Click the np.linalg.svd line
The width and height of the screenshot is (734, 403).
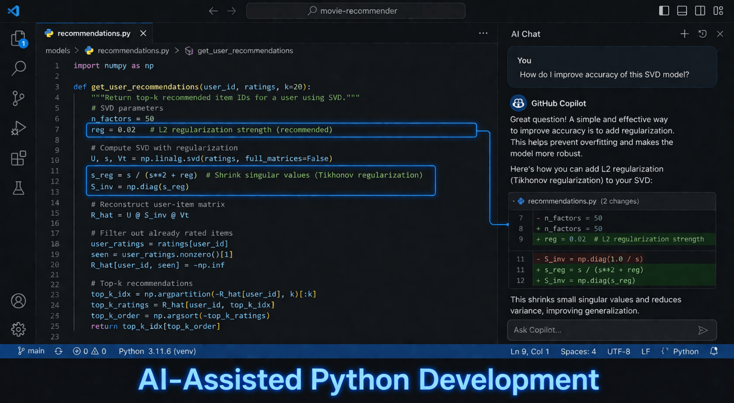[x=212, y=158]
